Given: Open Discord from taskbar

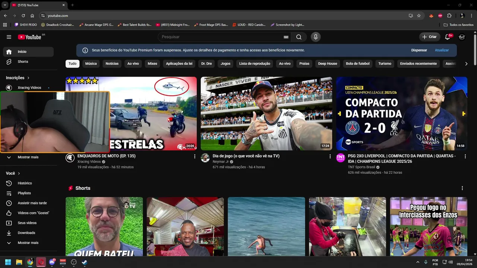Looking at the screenshot, I should coord(52,262).
